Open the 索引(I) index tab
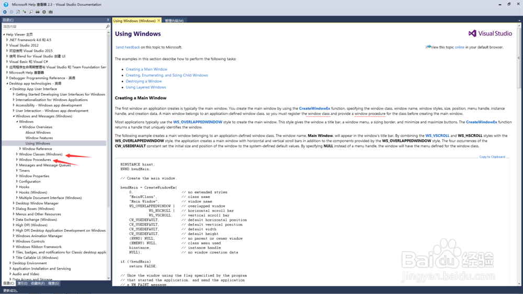Image resolution: width=523 pixels, height=294 pixels. [22, 284]
